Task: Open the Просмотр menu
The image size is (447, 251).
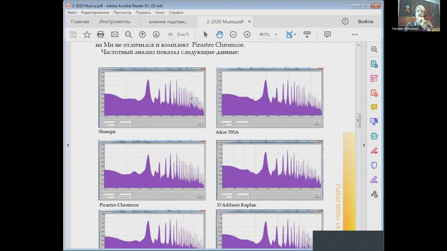Action: (x=122, y=13)
